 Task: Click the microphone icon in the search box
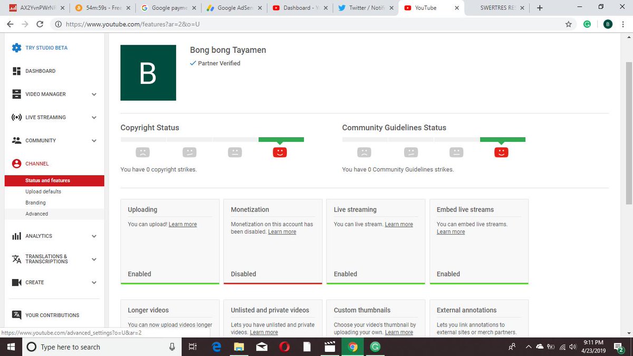point(172,347)
